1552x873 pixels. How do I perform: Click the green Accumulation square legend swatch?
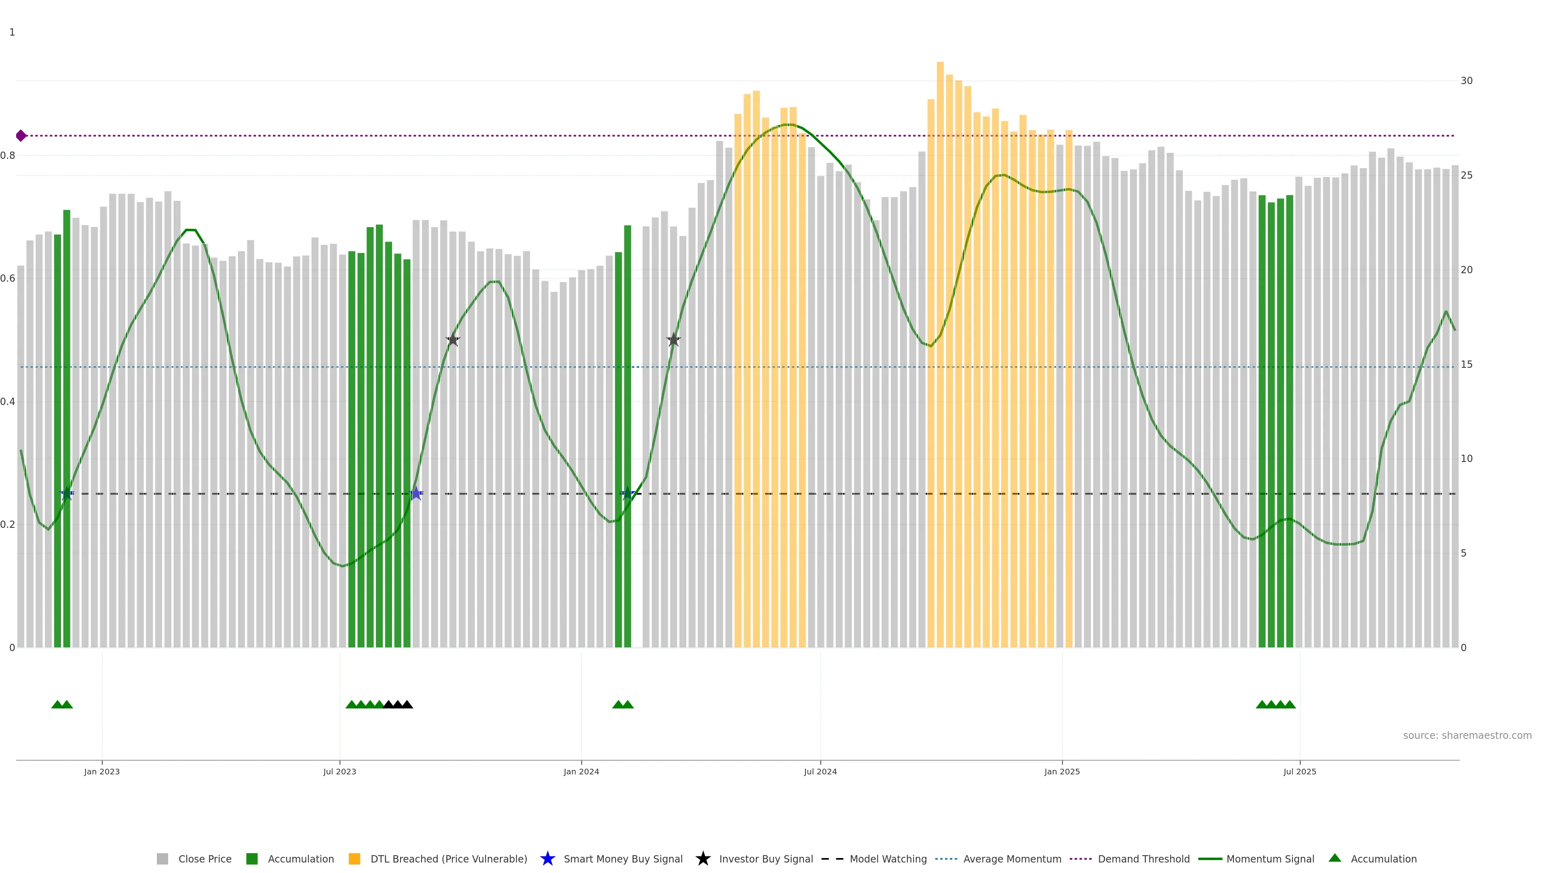pyautogui.click(x=252, y=858)
